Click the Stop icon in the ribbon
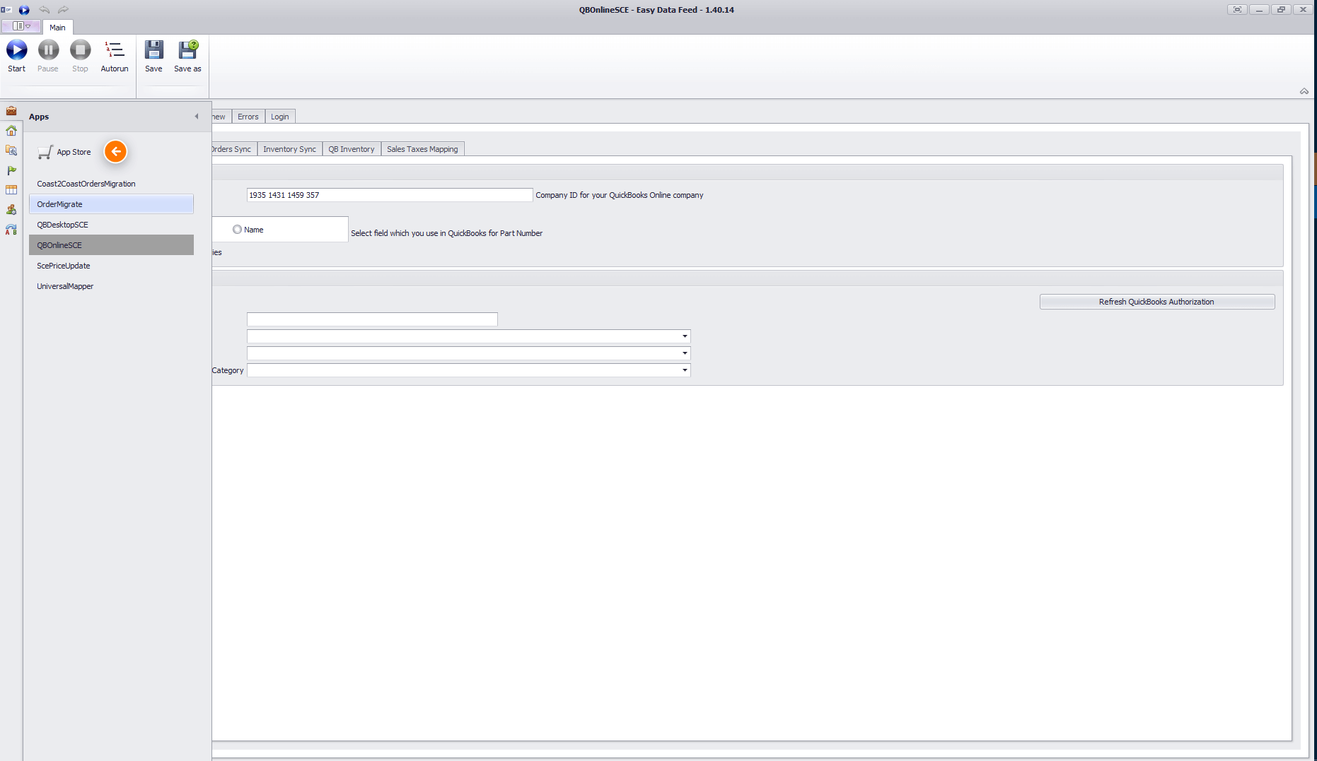The height and width of the screenshot is (761, 1317). 80,50
